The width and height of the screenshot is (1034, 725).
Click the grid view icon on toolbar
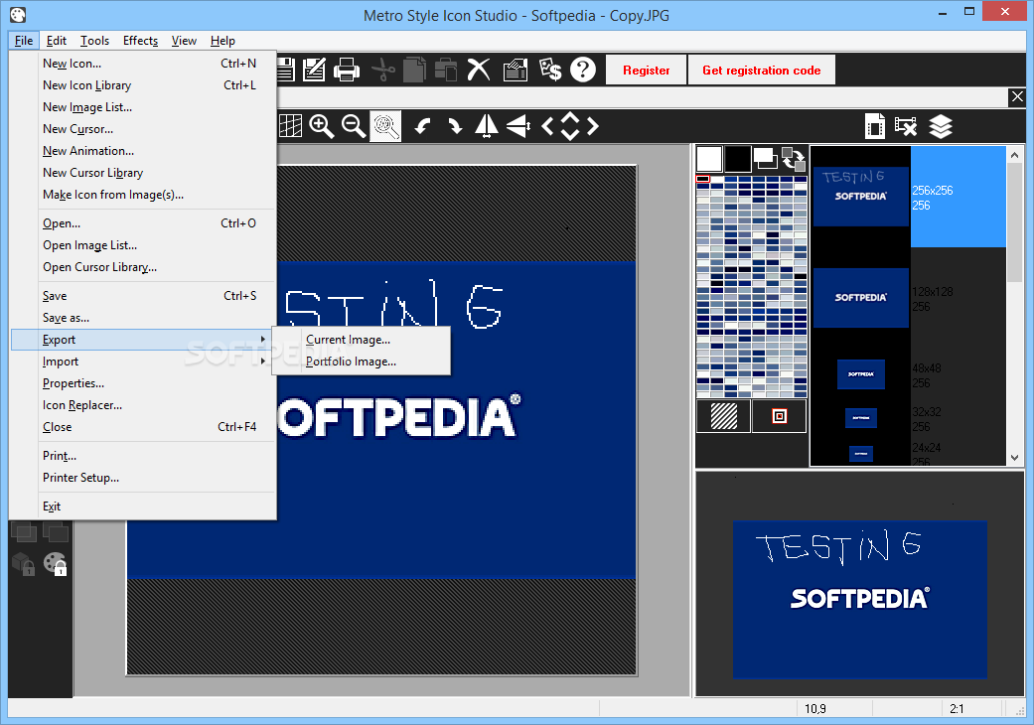[x=289, y=126]
